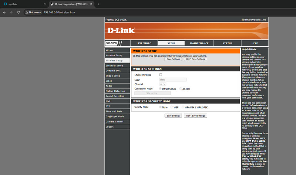Image resolution: width=296 pixels, height=175 pixels.
Task: Open Video settings in sidebar
Action: (117, 81)
